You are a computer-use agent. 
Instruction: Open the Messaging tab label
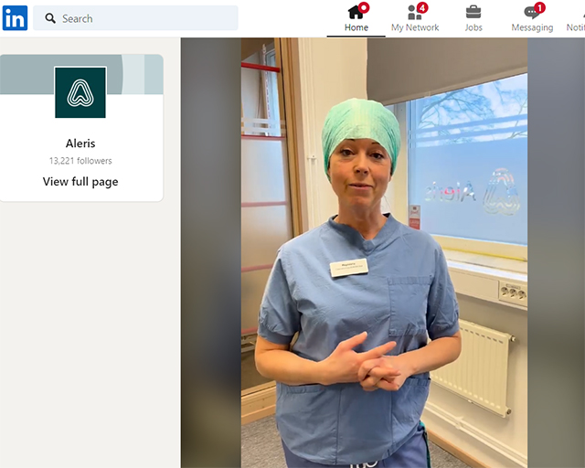[532, 27]
